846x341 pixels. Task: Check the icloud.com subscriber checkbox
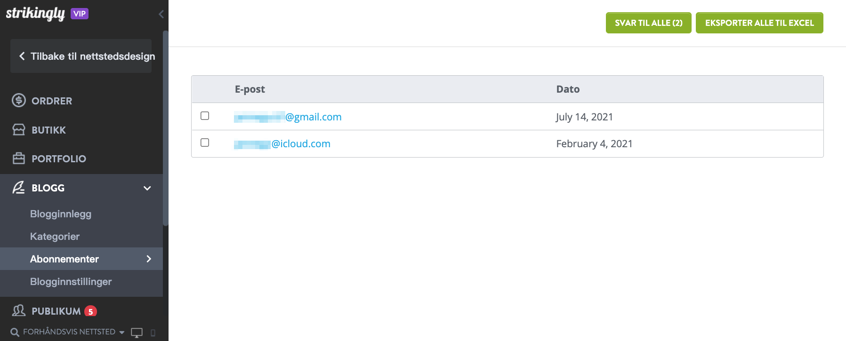tap(205, 143)
